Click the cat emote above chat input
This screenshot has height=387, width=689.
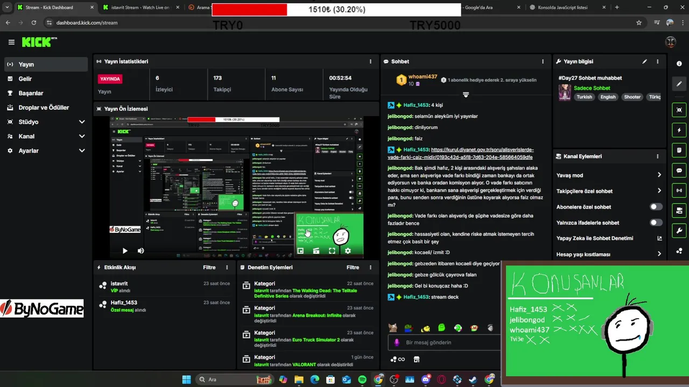[x=393, y=328]
